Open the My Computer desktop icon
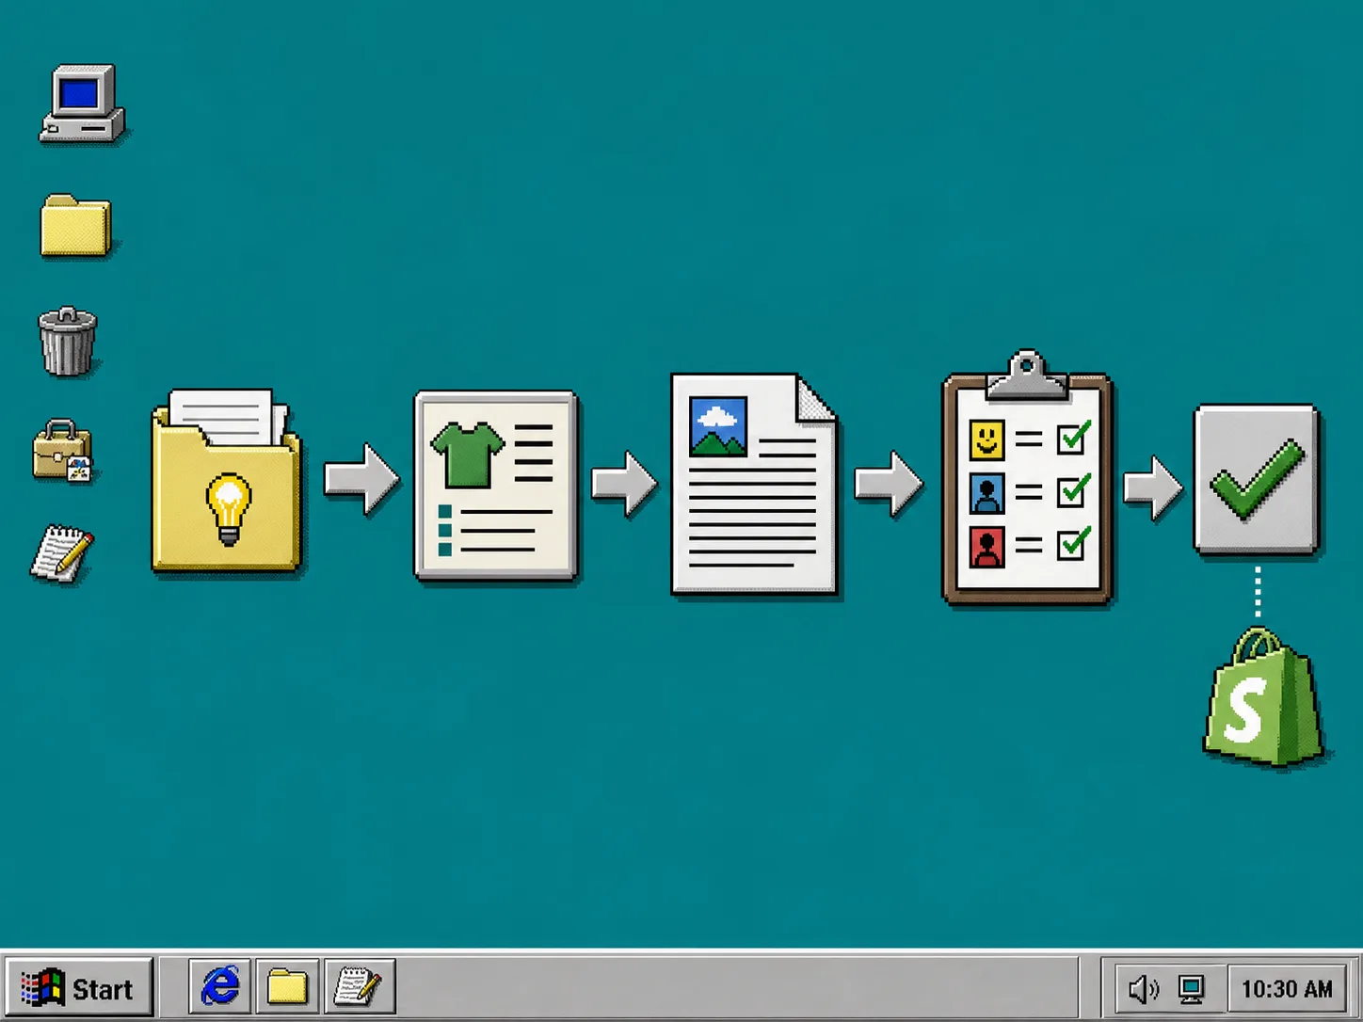This screenshot has width=1363, height=1022. click(x=82, y=104)
